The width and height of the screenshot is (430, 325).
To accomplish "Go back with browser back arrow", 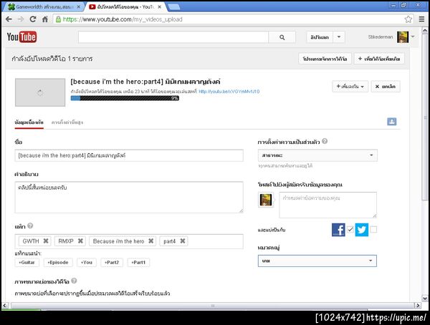I will (9, 19).
